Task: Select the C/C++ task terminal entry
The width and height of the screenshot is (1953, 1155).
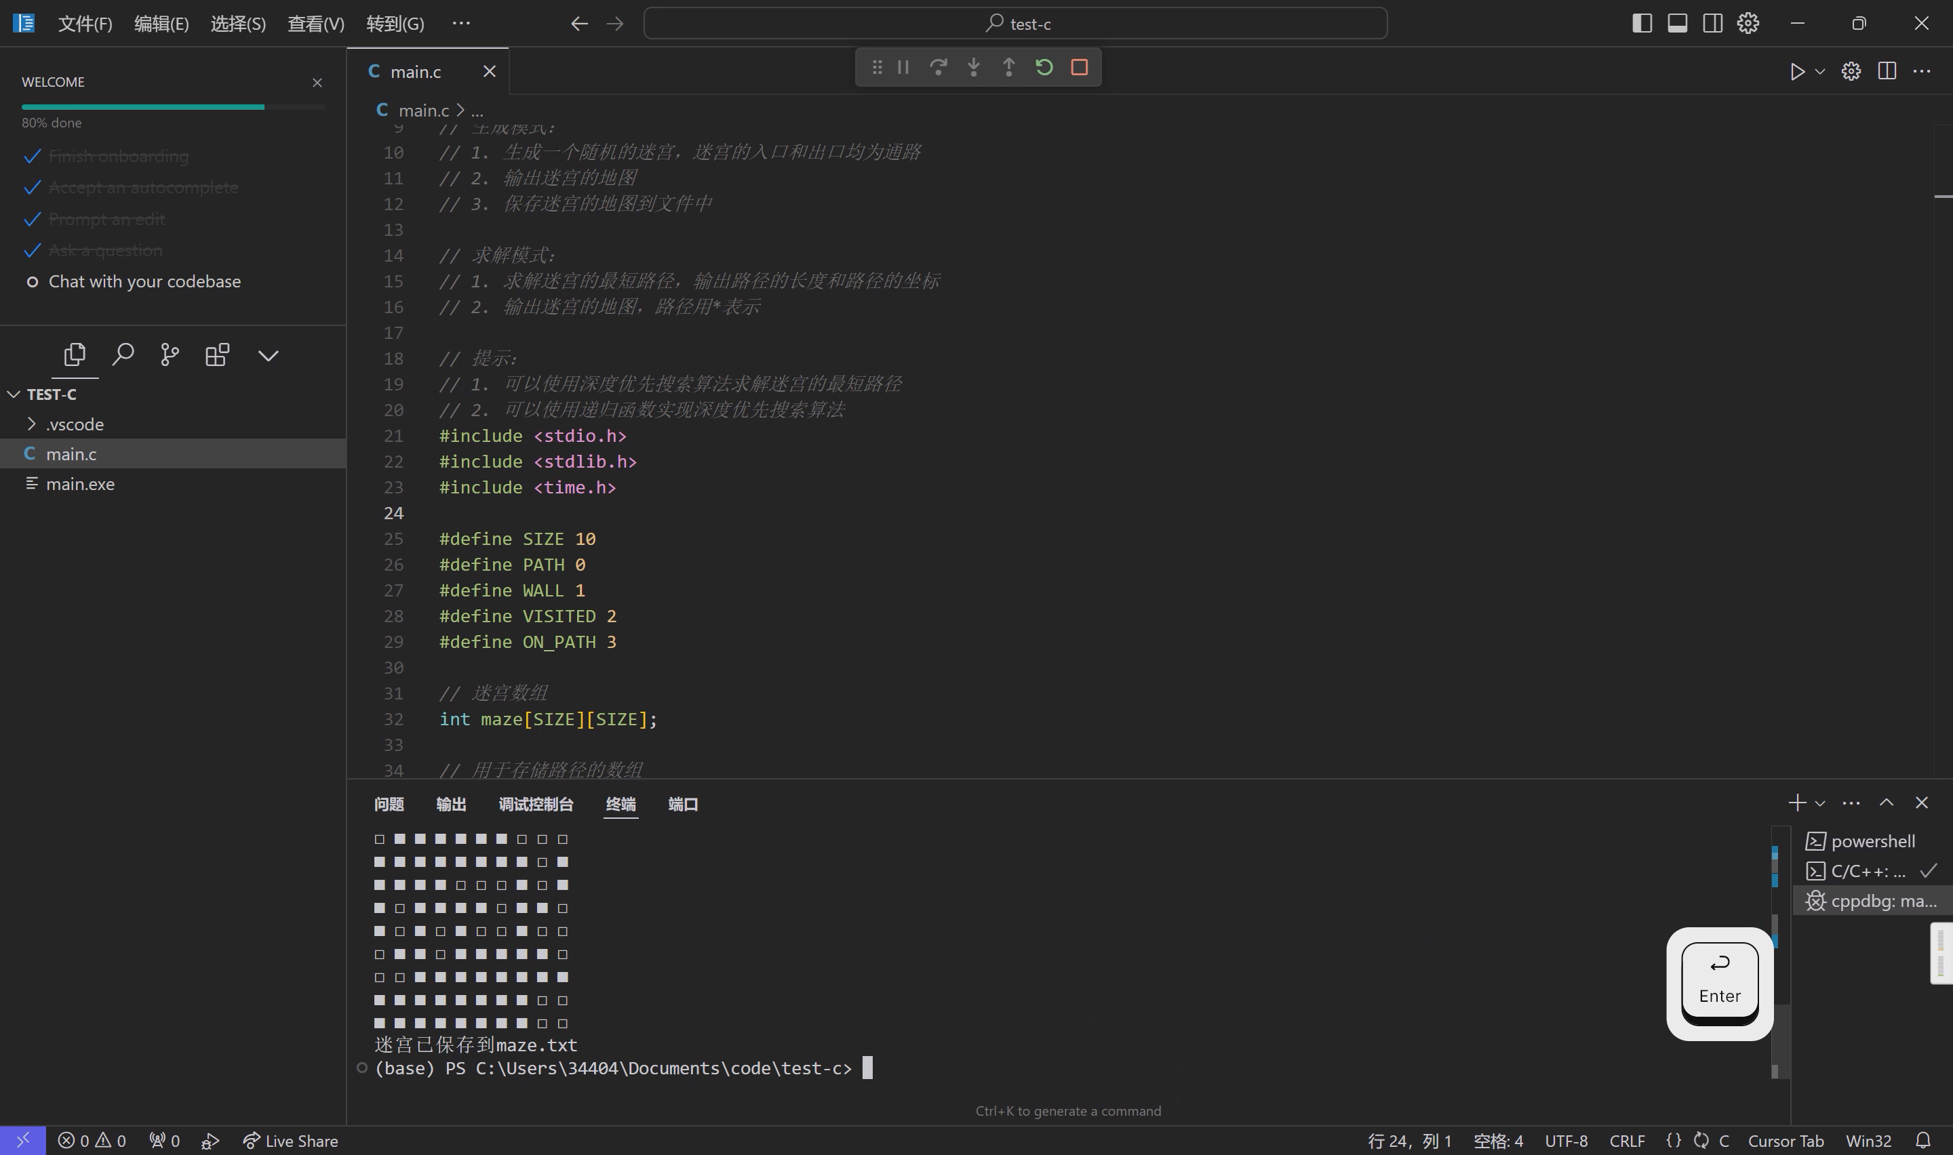Action: [x=1873, y=871]
